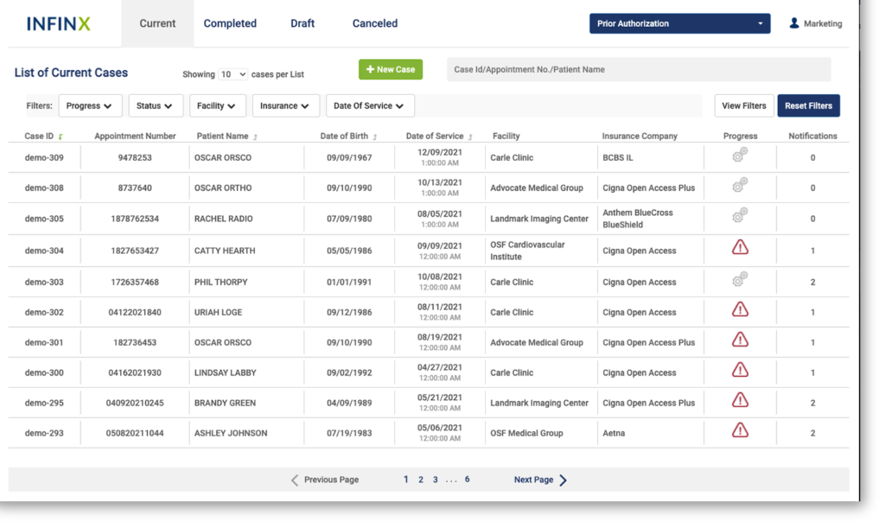Expand the Date Of Service filter

point(369,105)
